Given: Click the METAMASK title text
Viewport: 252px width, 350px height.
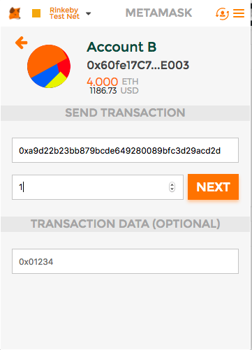Looking at the screenshot, I should click(x=158, y=13).
